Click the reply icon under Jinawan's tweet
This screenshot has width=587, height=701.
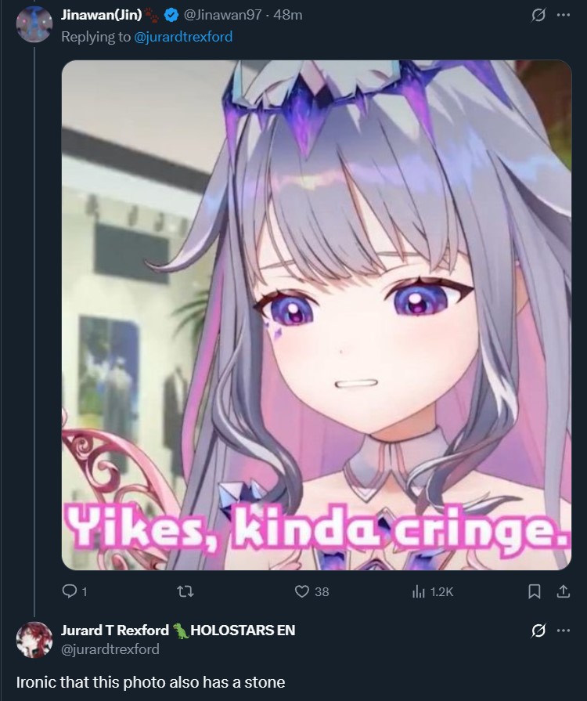coord(69,591)
